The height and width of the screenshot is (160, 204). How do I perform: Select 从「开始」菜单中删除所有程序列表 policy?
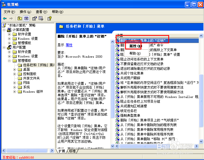click(147, 134)
